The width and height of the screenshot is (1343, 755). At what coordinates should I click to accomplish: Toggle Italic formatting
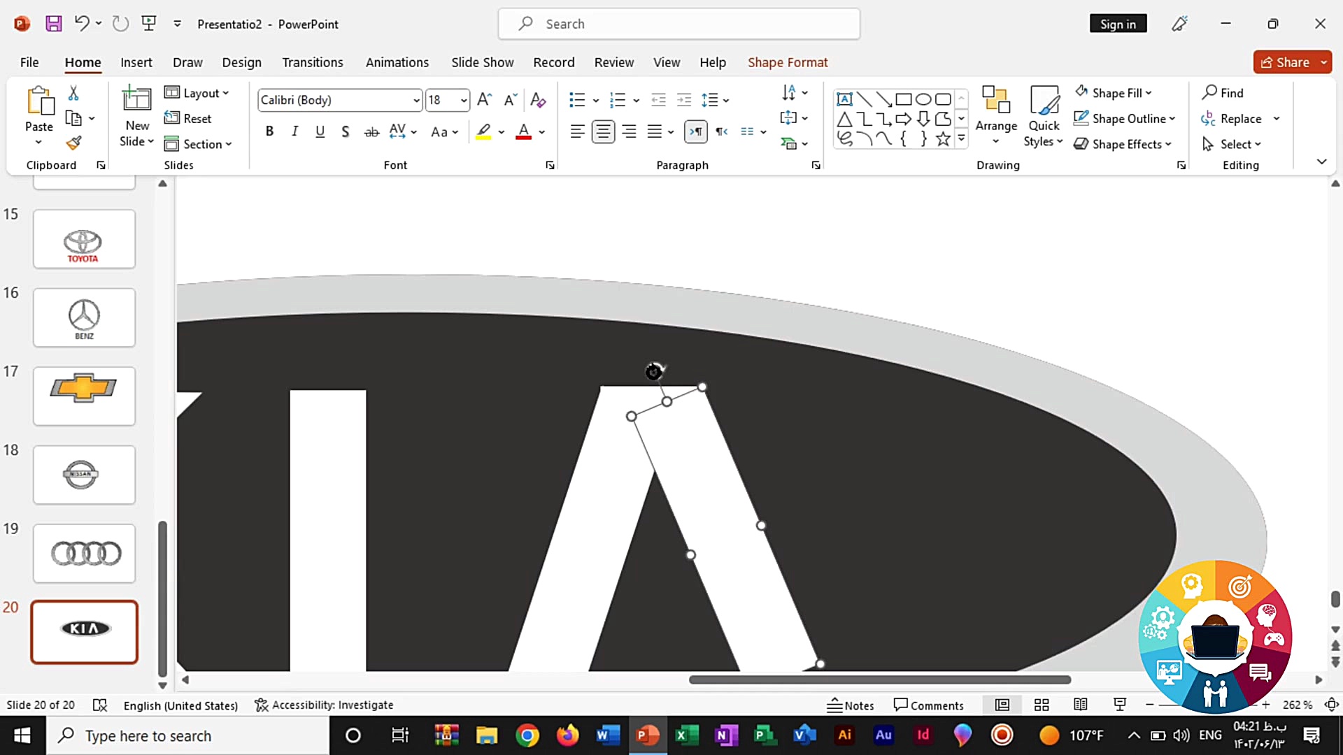294,131
